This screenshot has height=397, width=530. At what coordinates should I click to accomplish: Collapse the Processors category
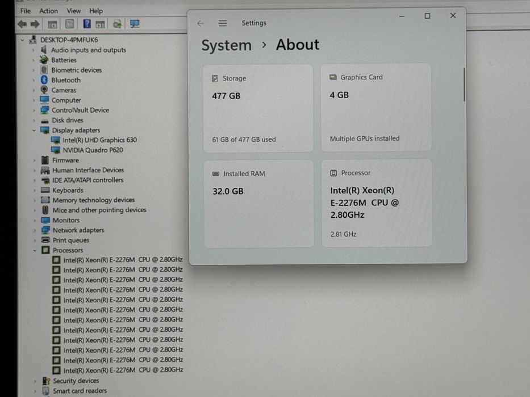point(35,251)
